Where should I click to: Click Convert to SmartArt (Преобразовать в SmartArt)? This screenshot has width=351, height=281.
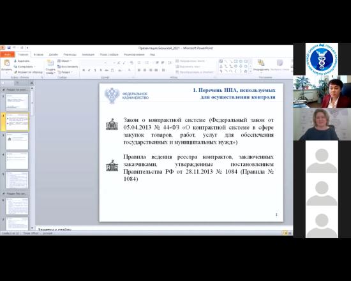195,72
